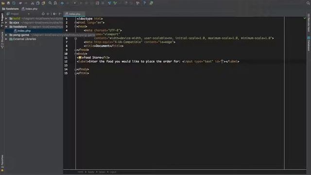Click the Back navigation arrow icon

[x=62, y=3]
